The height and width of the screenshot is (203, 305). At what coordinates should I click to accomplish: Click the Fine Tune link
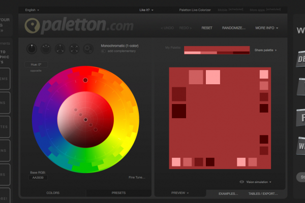coord(137,177)
